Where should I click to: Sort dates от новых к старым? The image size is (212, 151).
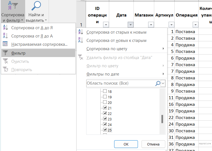116,41
